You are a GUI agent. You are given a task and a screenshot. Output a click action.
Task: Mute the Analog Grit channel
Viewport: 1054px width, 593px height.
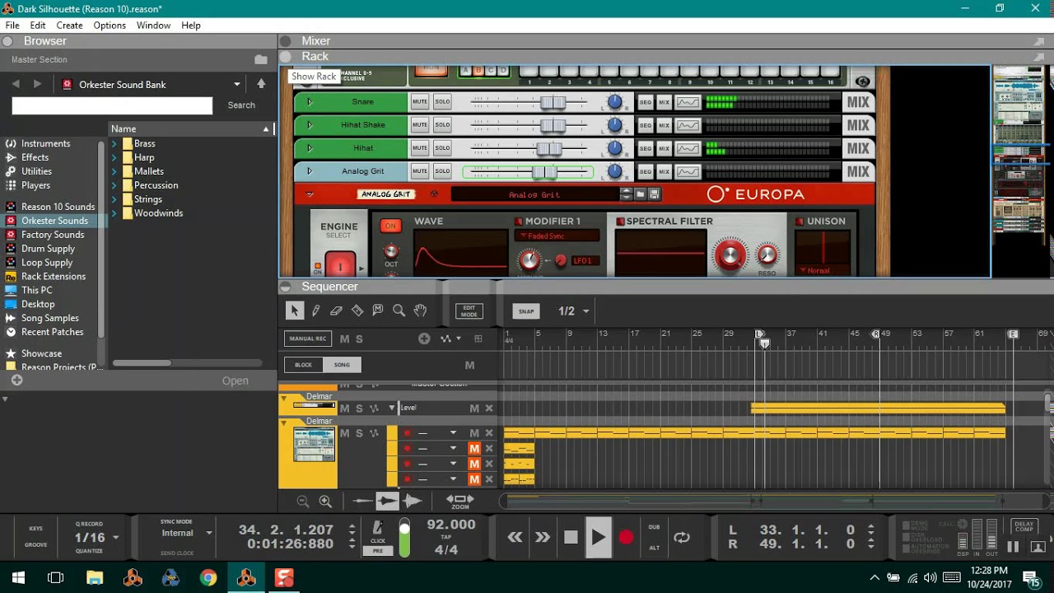click(420, 171)
